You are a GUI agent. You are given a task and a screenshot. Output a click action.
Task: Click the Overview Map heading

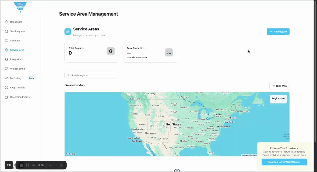(74, 85)
